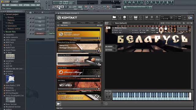Click the Belarus Piano info icon
Screen dimensions: 196x110
coord(157,28)
